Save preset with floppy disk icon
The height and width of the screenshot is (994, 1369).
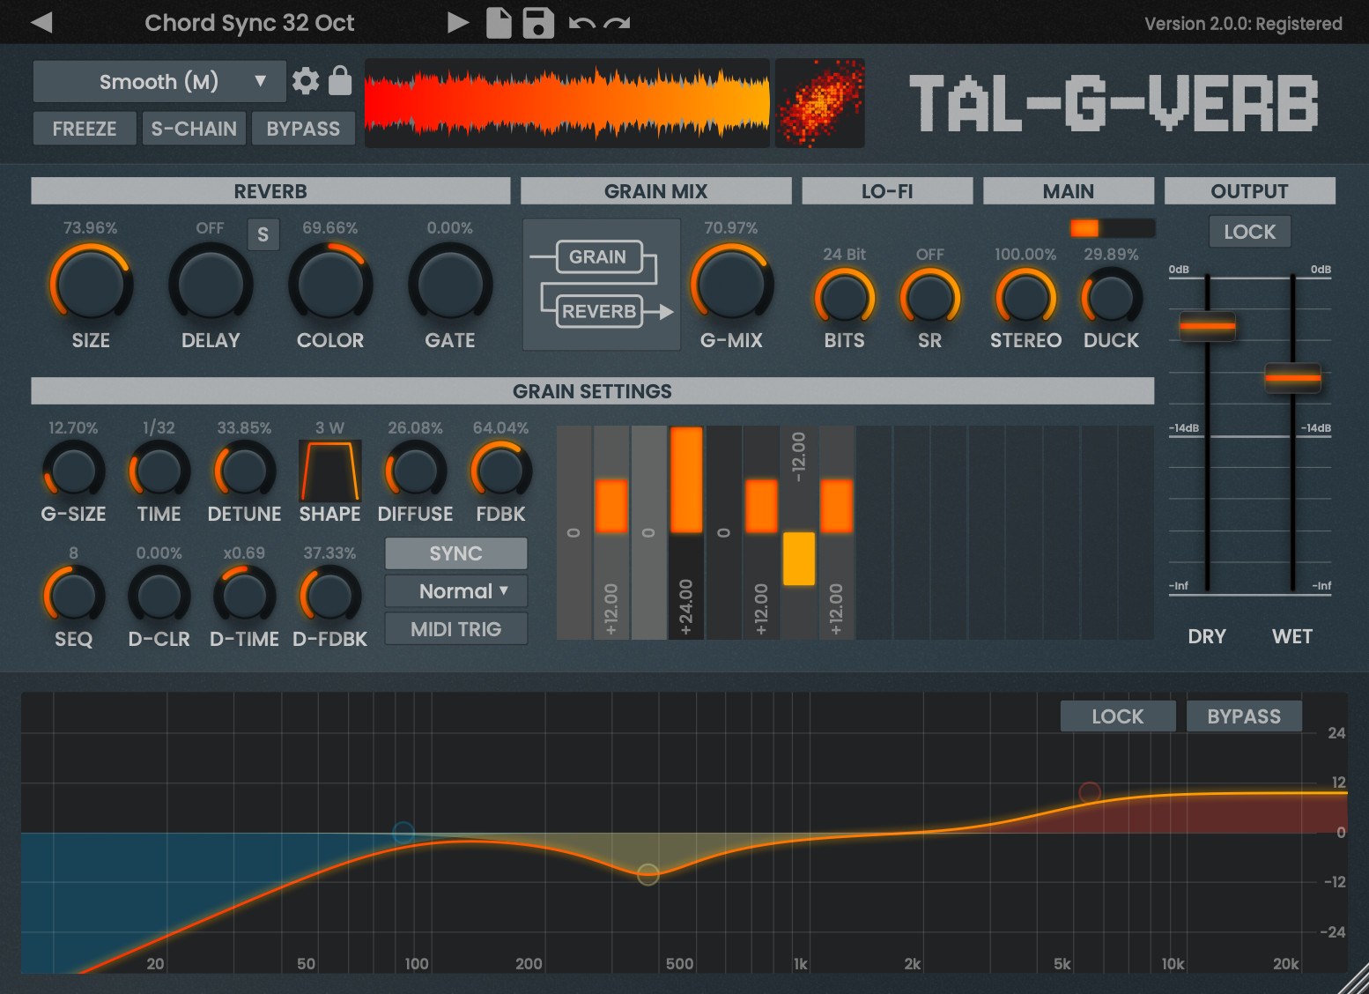tap(538, 23)
